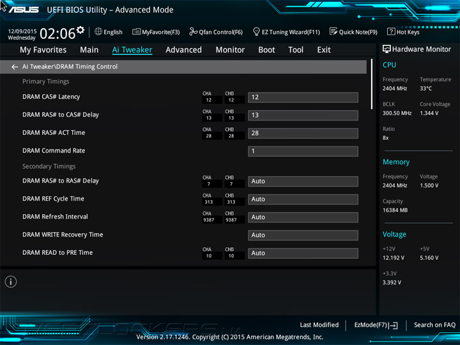
Task: Click the globe language icon
Action: point(98,31)
